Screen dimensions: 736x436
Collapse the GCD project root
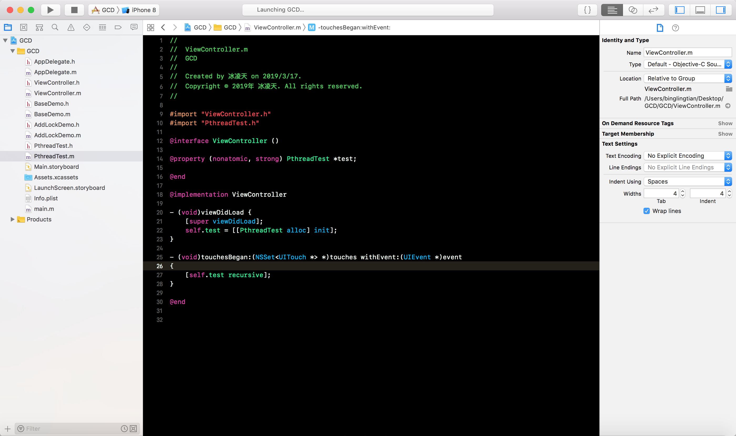coord(5,40)
